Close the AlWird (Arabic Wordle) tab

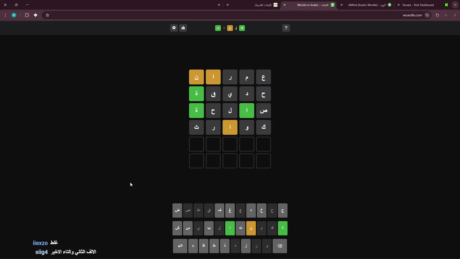click(x=341, y=5)
